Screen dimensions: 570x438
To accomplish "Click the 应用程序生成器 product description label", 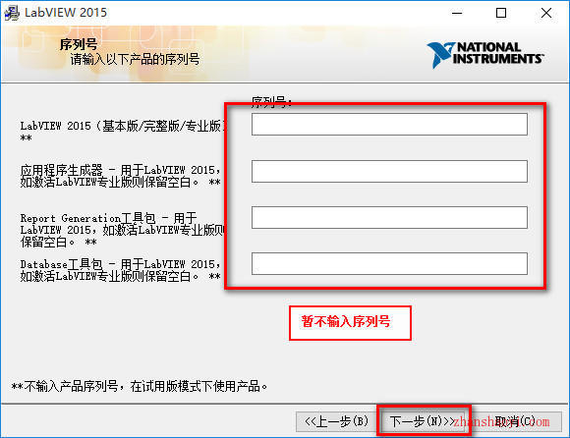I will [x=120, y=176].
